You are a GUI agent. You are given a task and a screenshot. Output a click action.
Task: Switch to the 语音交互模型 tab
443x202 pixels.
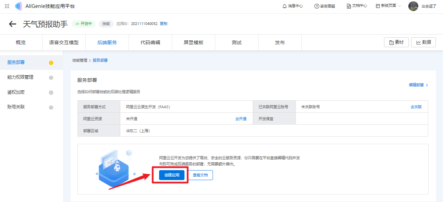tap(64, 42)
